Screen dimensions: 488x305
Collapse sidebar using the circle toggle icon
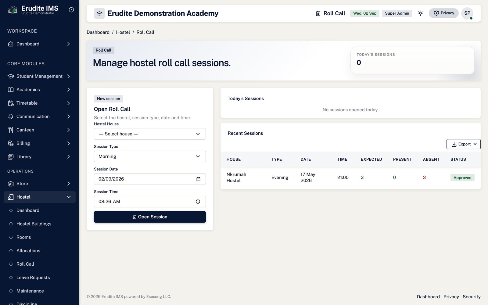pyautogui.click(x=71, y=10)
